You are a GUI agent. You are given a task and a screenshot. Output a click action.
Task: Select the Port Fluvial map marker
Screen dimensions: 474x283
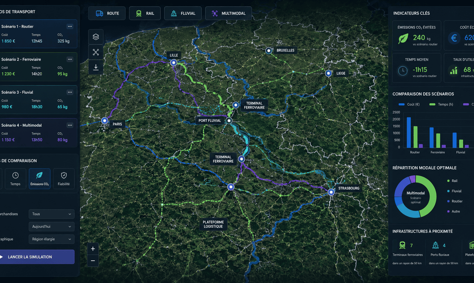point(229,120)
